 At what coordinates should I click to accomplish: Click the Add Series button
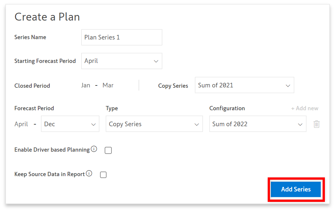tap(296, 189)
